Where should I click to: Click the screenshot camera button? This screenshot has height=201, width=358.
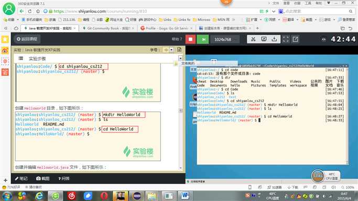click(x=42, y=178)
